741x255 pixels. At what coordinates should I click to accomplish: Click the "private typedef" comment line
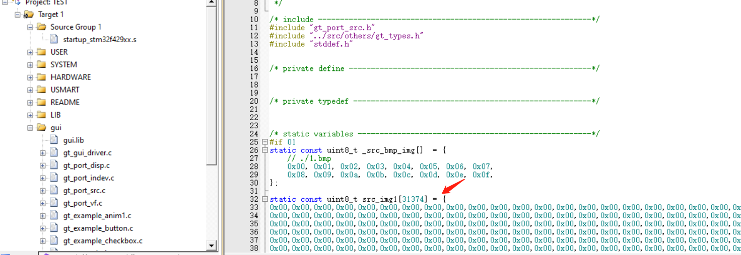pyautogui.click(x=434, y=101)
